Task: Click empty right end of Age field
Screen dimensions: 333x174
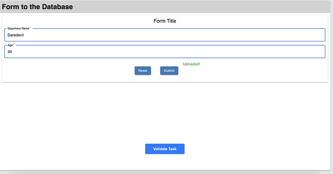Action: point(309,52)
